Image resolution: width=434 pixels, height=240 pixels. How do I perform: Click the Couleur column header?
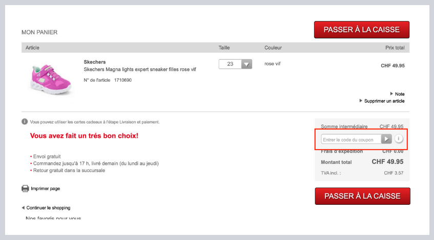273,47
